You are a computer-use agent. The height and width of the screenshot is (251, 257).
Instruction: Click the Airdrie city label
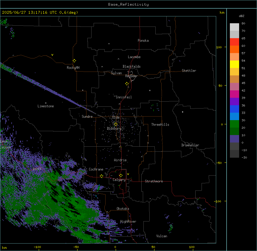(x=120, y=160)
